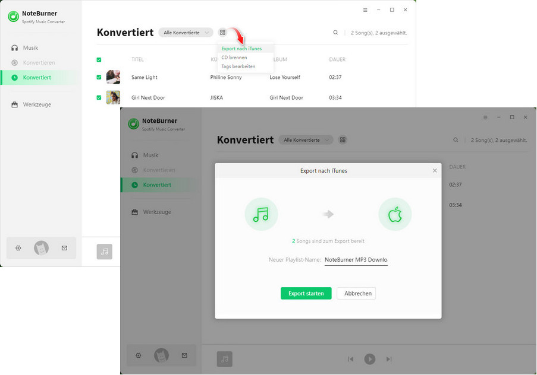Viewport: 537px width, 375px height.
Task: Select Konvertieren in front window sidebar
Action: tap(159, 170)
